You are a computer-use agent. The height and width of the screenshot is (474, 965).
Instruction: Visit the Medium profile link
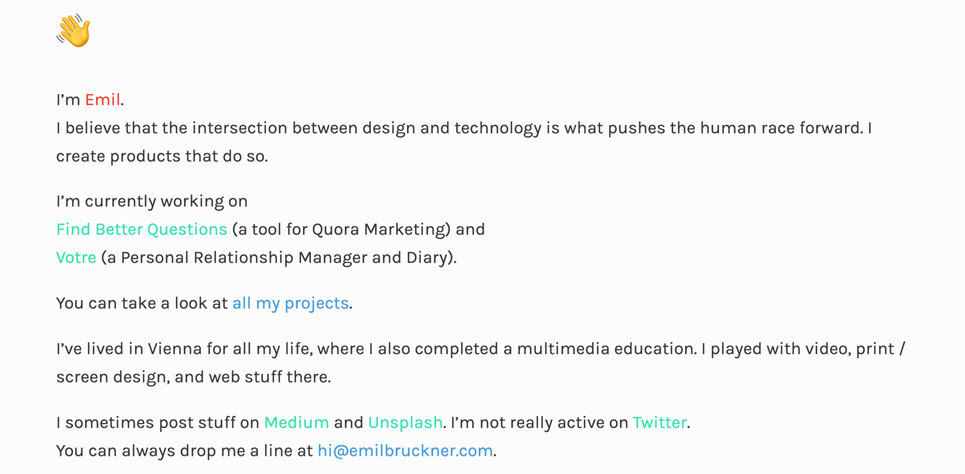point(296,422)
